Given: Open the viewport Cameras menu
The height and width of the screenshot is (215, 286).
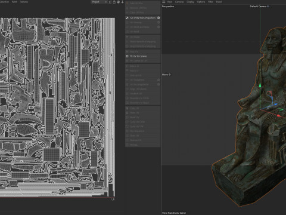Looking at the screenshot, I should (179, 2).
